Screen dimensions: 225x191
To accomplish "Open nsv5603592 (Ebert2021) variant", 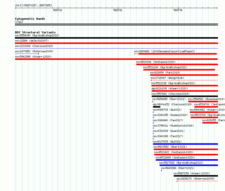I will pos(170,147).
